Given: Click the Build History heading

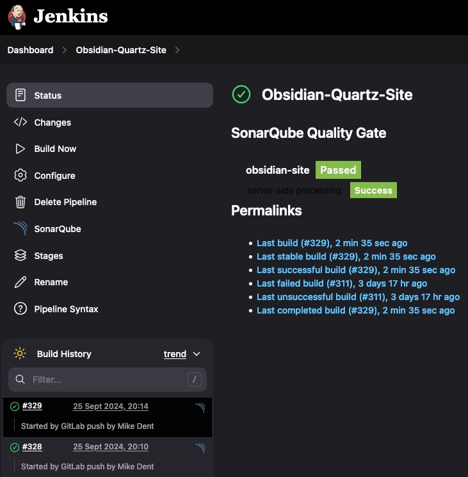Looking at the screenshot, I should [x=64, y=354].
